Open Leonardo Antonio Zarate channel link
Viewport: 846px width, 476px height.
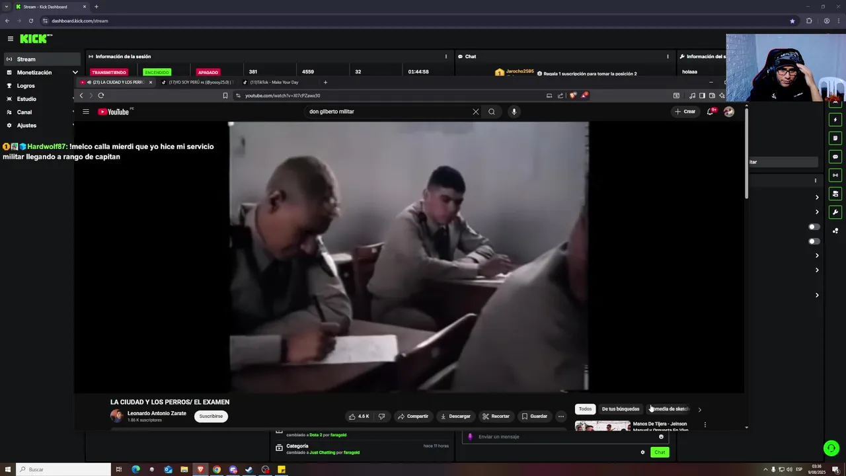pyautogui.click(x=157, y=413)
